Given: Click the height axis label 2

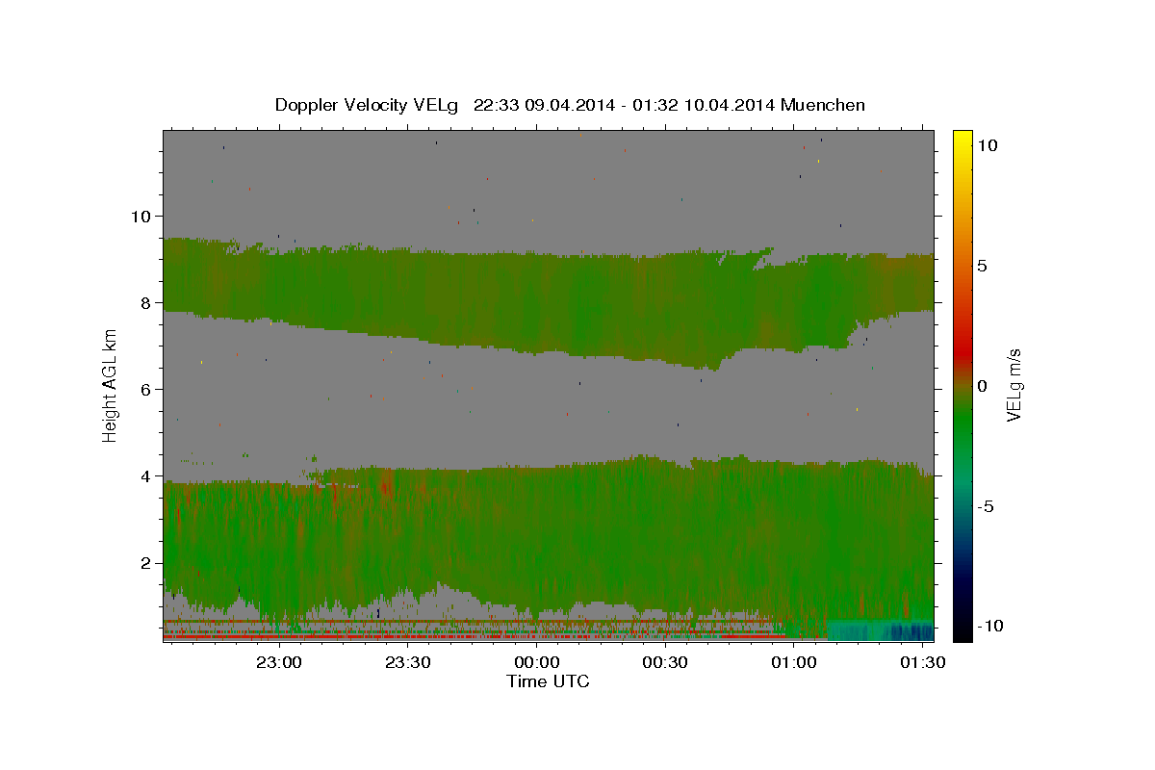Looking at the screenshot, I should click(144, 562).
